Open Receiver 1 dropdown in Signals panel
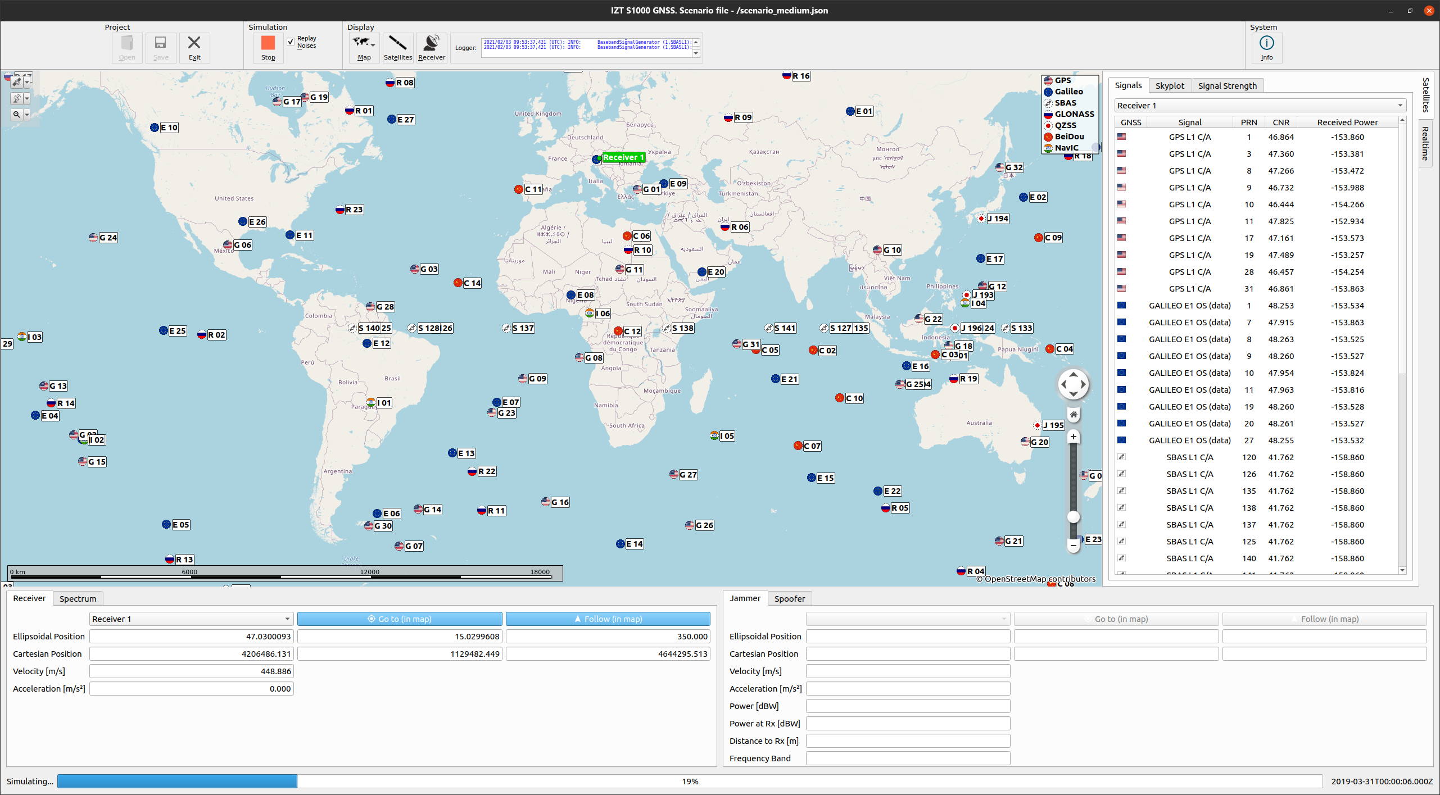This screenshot has height=795, width=1440. tap(1260, 106)
